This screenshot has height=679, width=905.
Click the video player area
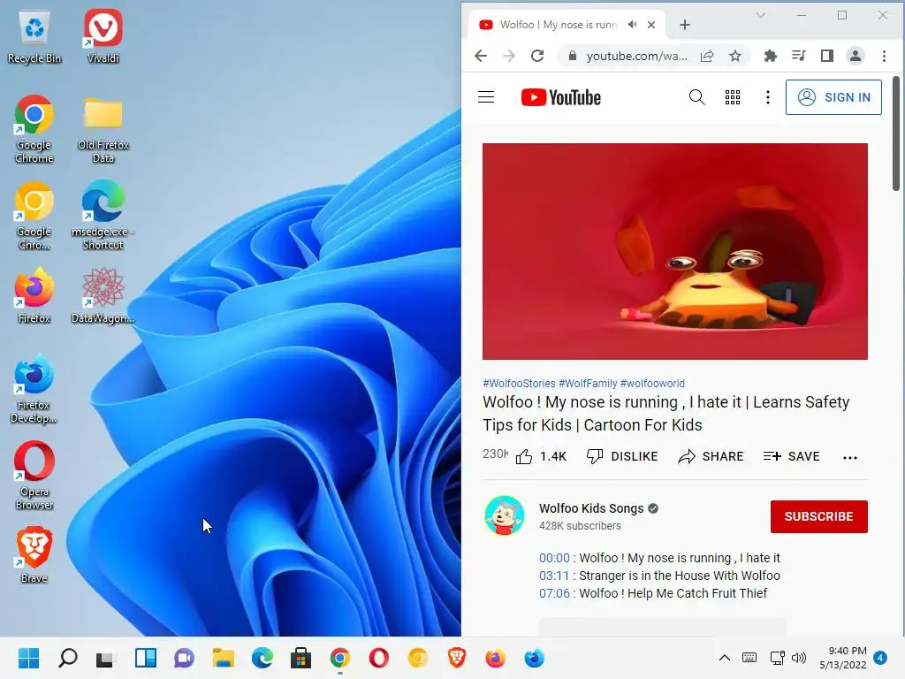674,251
